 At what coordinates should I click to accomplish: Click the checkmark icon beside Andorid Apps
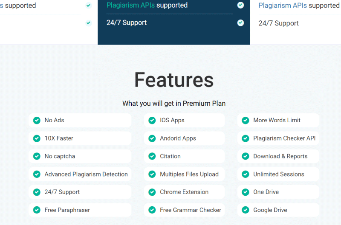pyautogui.click(x=152, y=138)
